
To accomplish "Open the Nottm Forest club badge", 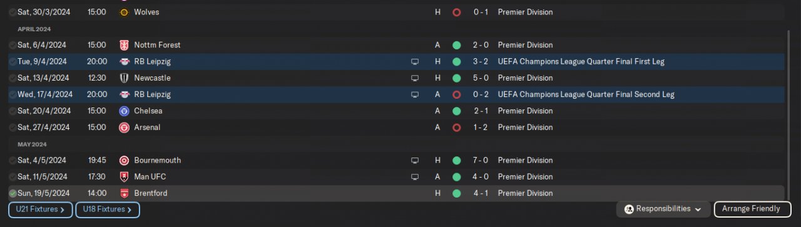I will tap(124, 45).
